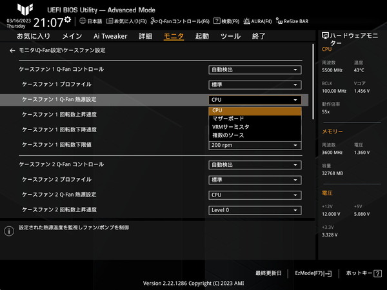Screen dimensions: 387x290
Task: Collapse the ケースファン 1 Q-Fan 熱源設定 dropdown
Action: [255, 100]
